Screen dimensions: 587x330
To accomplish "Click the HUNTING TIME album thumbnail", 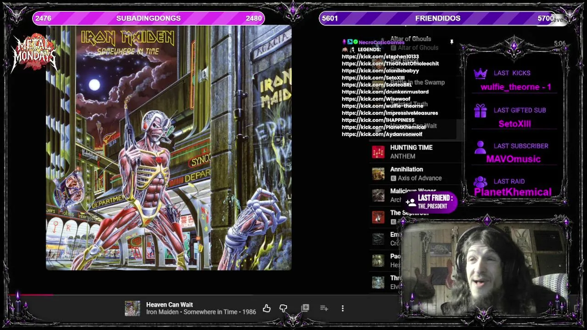I will tap(378, 152).
